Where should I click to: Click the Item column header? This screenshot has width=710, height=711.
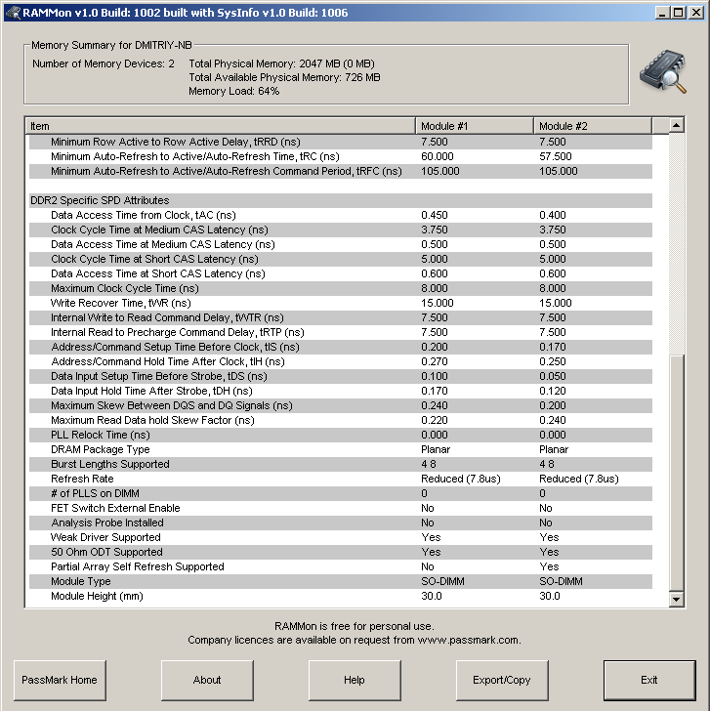[x=220, y=126]
